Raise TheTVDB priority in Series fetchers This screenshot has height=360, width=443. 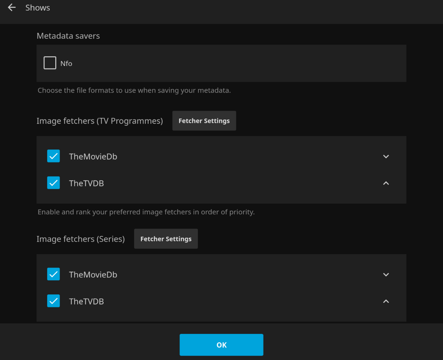tap(386, 301)
